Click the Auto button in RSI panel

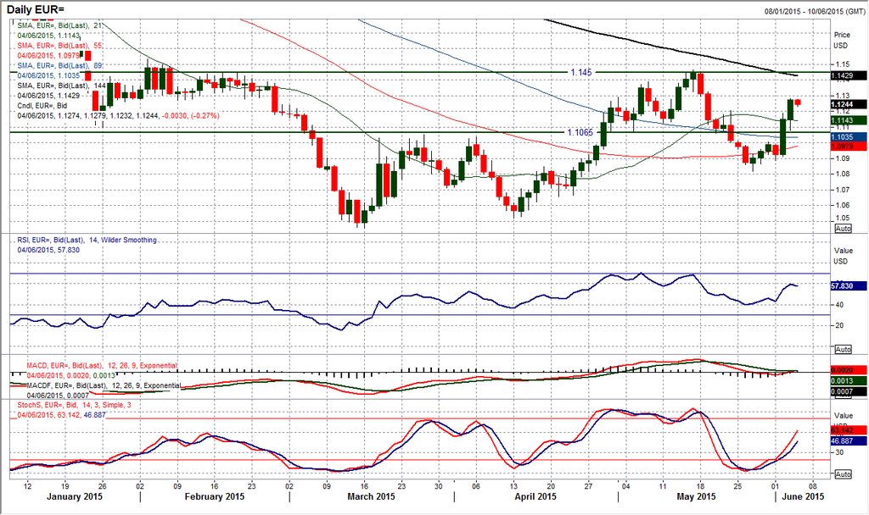point(843,350)
